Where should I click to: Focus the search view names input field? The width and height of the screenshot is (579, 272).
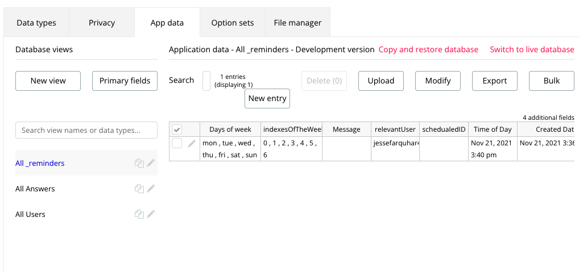pos(86,130)
